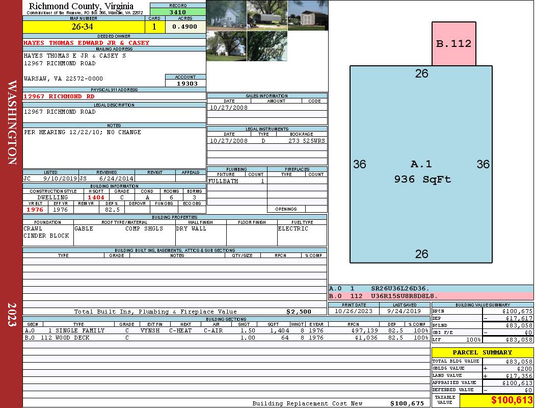
Task: Select the A.0 Single Family building section row
Action: tap(224, 330)
